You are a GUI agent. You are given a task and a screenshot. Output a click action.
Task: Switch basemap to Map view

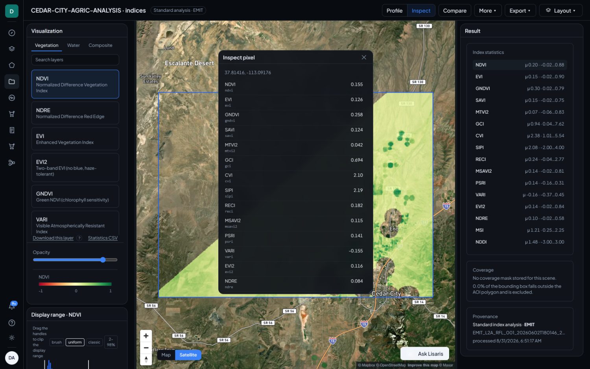(166, 355)
